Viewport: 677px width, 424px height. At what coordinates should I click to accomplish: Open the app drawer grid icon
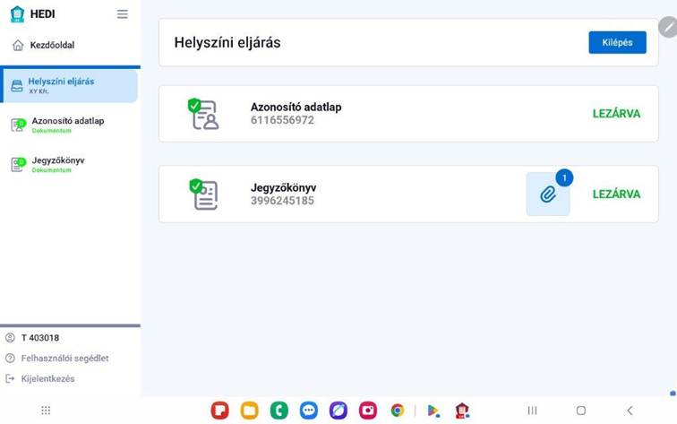46,411
